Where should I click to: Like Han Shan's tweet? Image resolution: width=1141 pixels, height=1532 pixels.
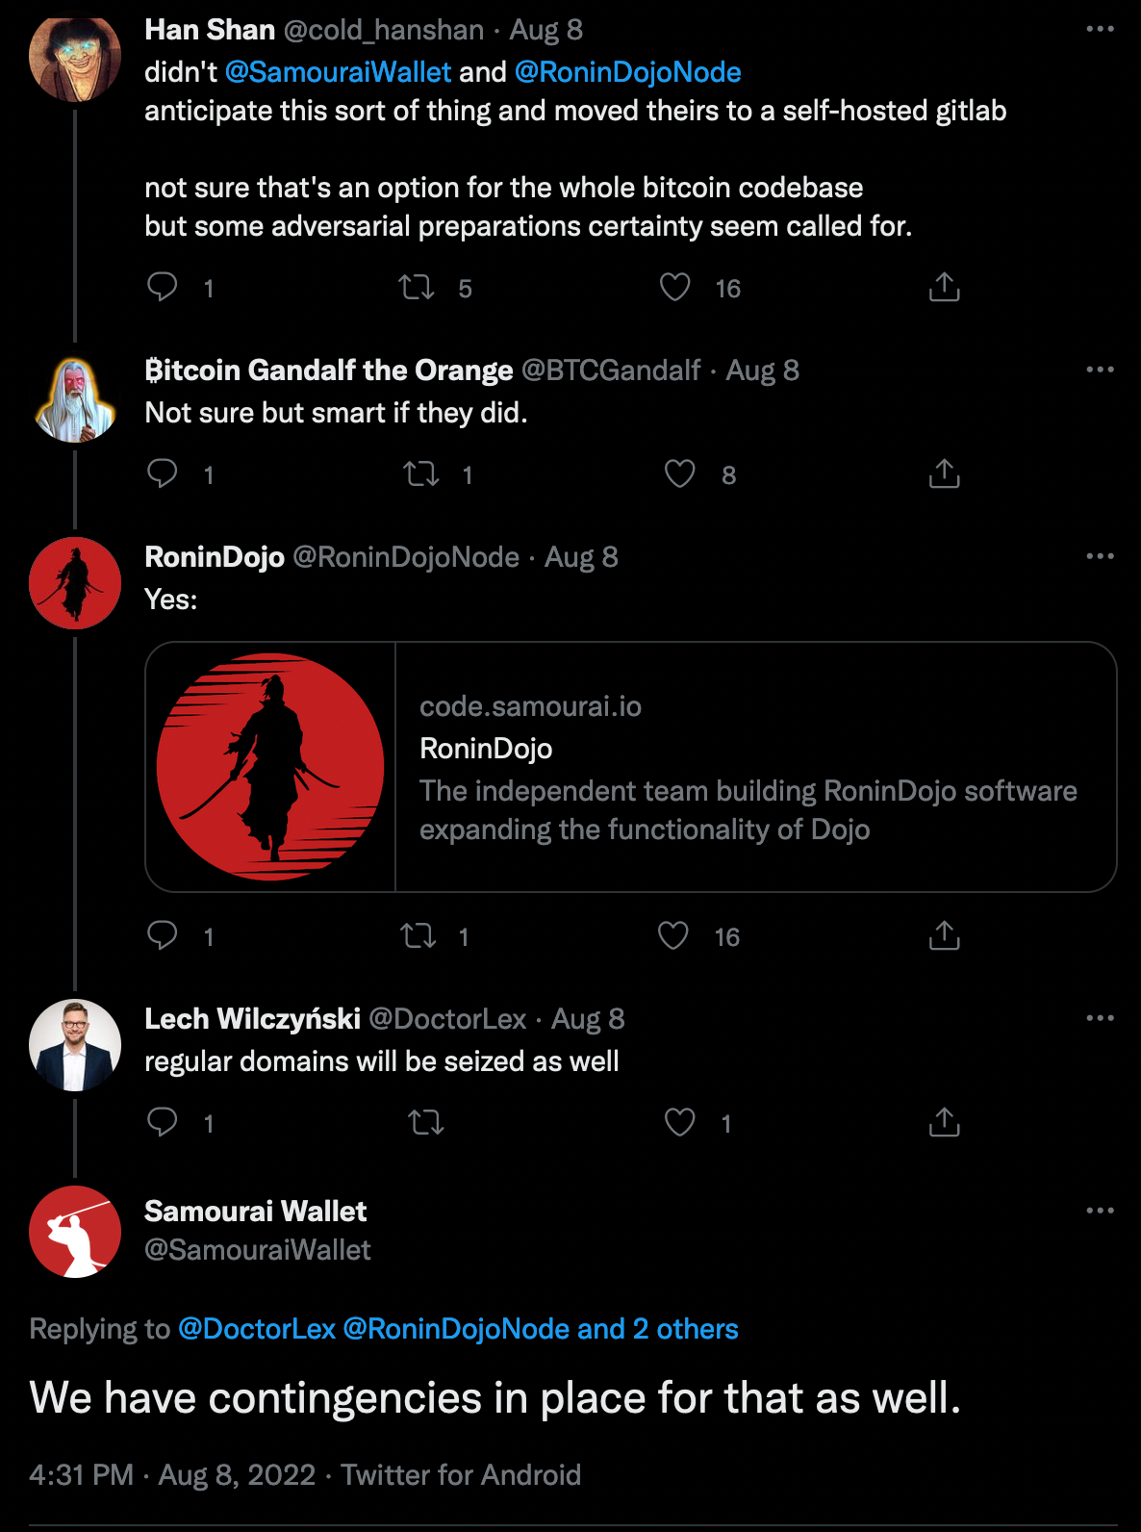[x=675, y=287]
